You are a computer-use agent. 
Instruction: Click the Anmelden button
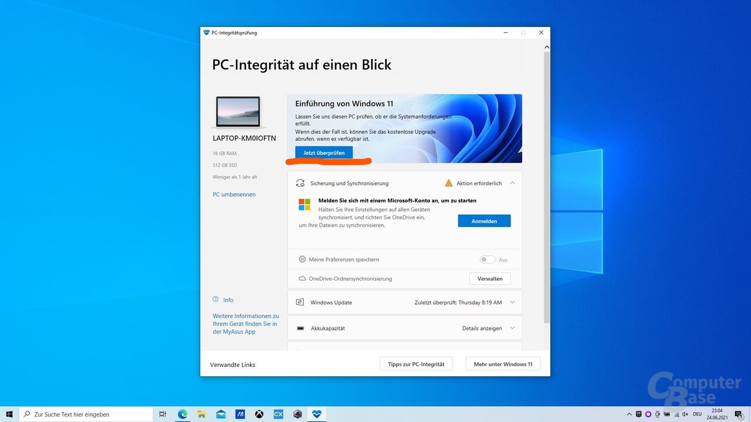[x=484, y=221]
